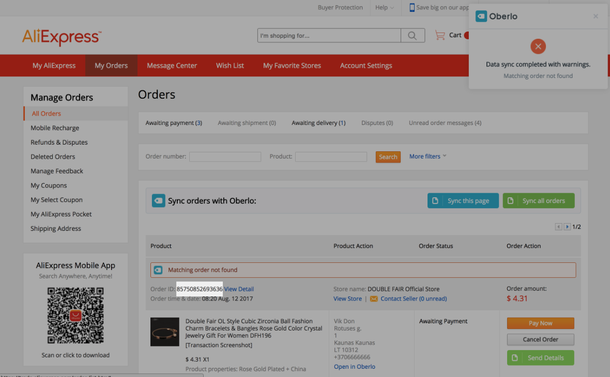
Task: Close the Oberlo notification popup
Action: tap(596, 16)
